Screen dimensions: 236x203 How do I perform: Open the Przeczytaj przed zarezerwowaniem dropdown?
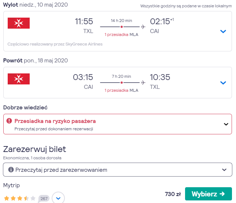tap(118, 170)
